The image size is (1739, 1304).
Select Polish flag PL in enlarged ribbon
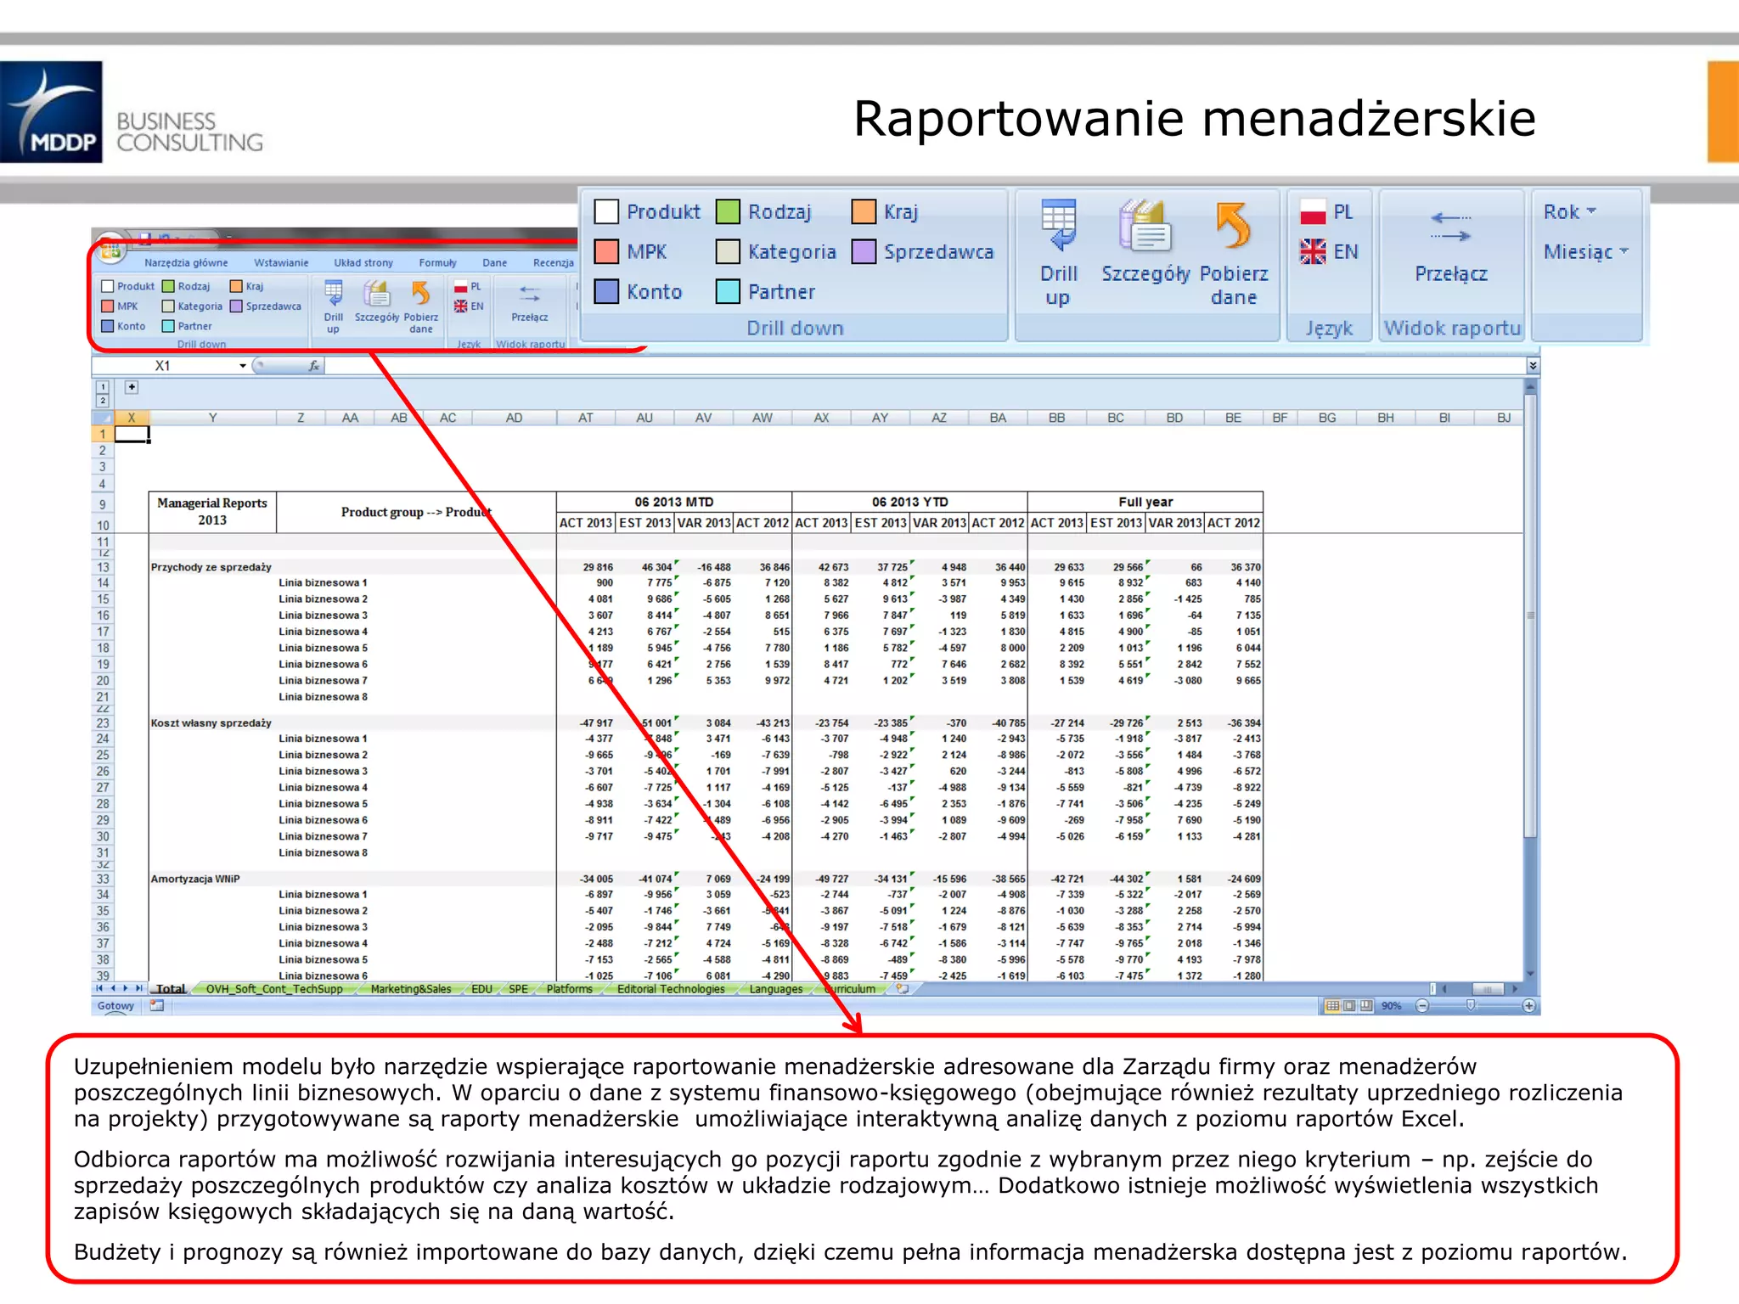pos(1313,211)
